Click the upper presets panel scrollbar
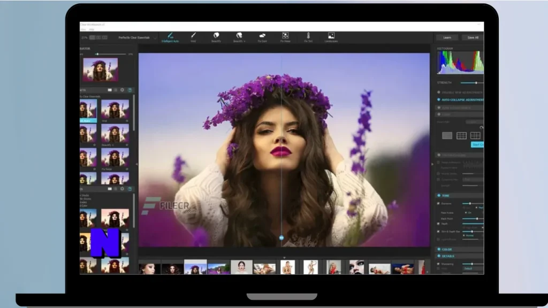Viewport: 548px width, 308px height. pos(134,112)
